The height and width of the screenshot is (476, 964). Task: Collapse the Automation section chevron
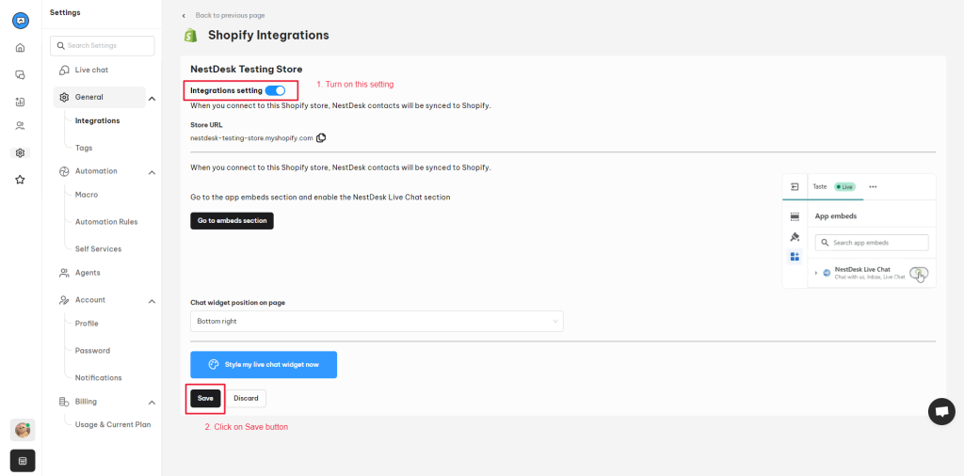152,172
